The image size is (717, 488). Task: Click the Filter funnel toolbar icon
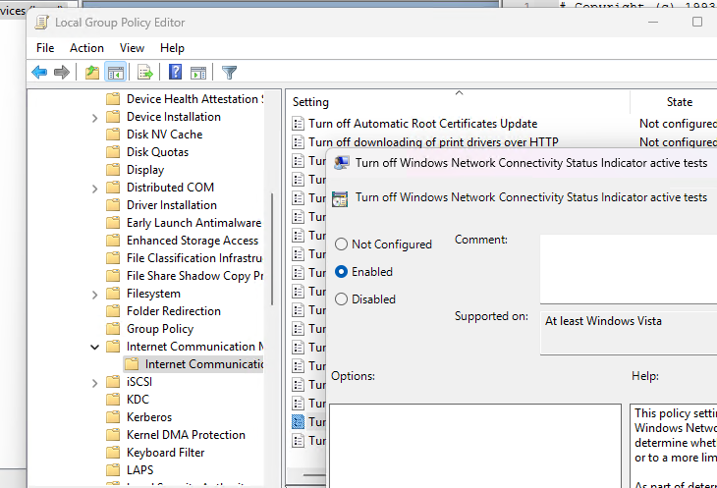point(229,72)
